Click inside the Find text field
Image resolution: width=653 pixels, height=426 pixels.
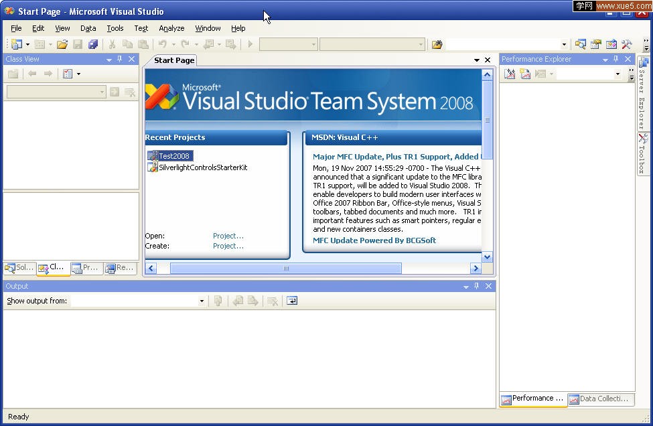pyautogui.click(x=503, y=44)
